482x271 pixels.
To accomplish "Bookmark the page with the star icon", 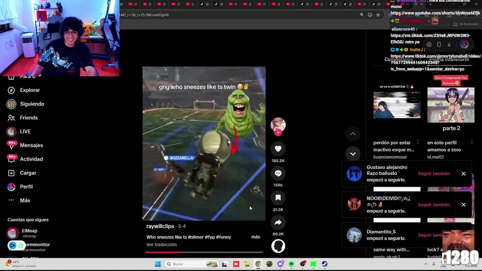I will pos(378,15).
